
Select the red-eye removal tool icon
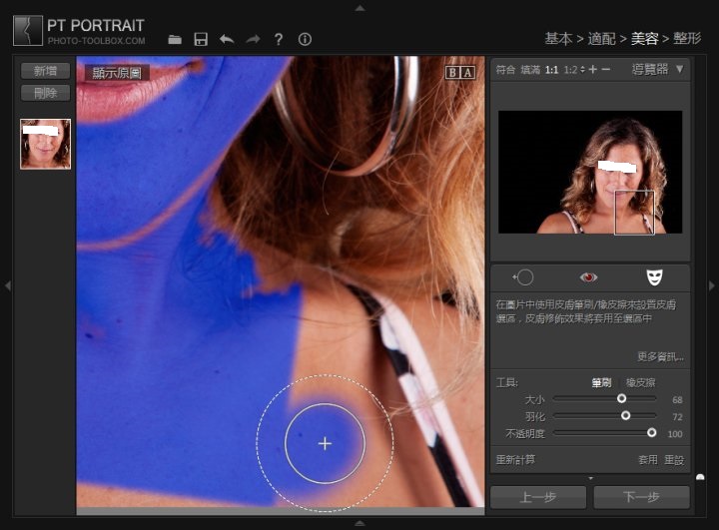[588, 277]
